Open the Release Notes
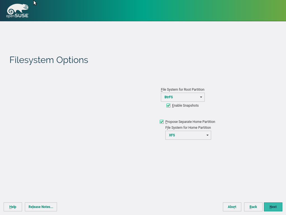Screen dimensions: 286x215 [x=41, y=207]
